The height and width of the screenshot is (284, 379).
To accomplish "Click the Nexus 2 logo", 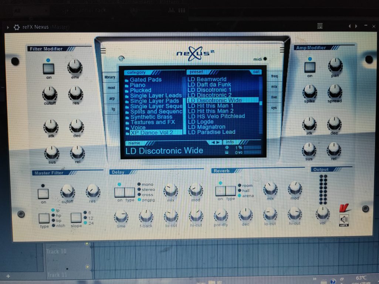I will (195, 53).
